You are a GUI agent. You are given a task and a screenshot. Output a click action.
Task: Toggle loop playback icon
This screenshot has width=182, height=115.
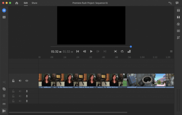pos(122,51)
